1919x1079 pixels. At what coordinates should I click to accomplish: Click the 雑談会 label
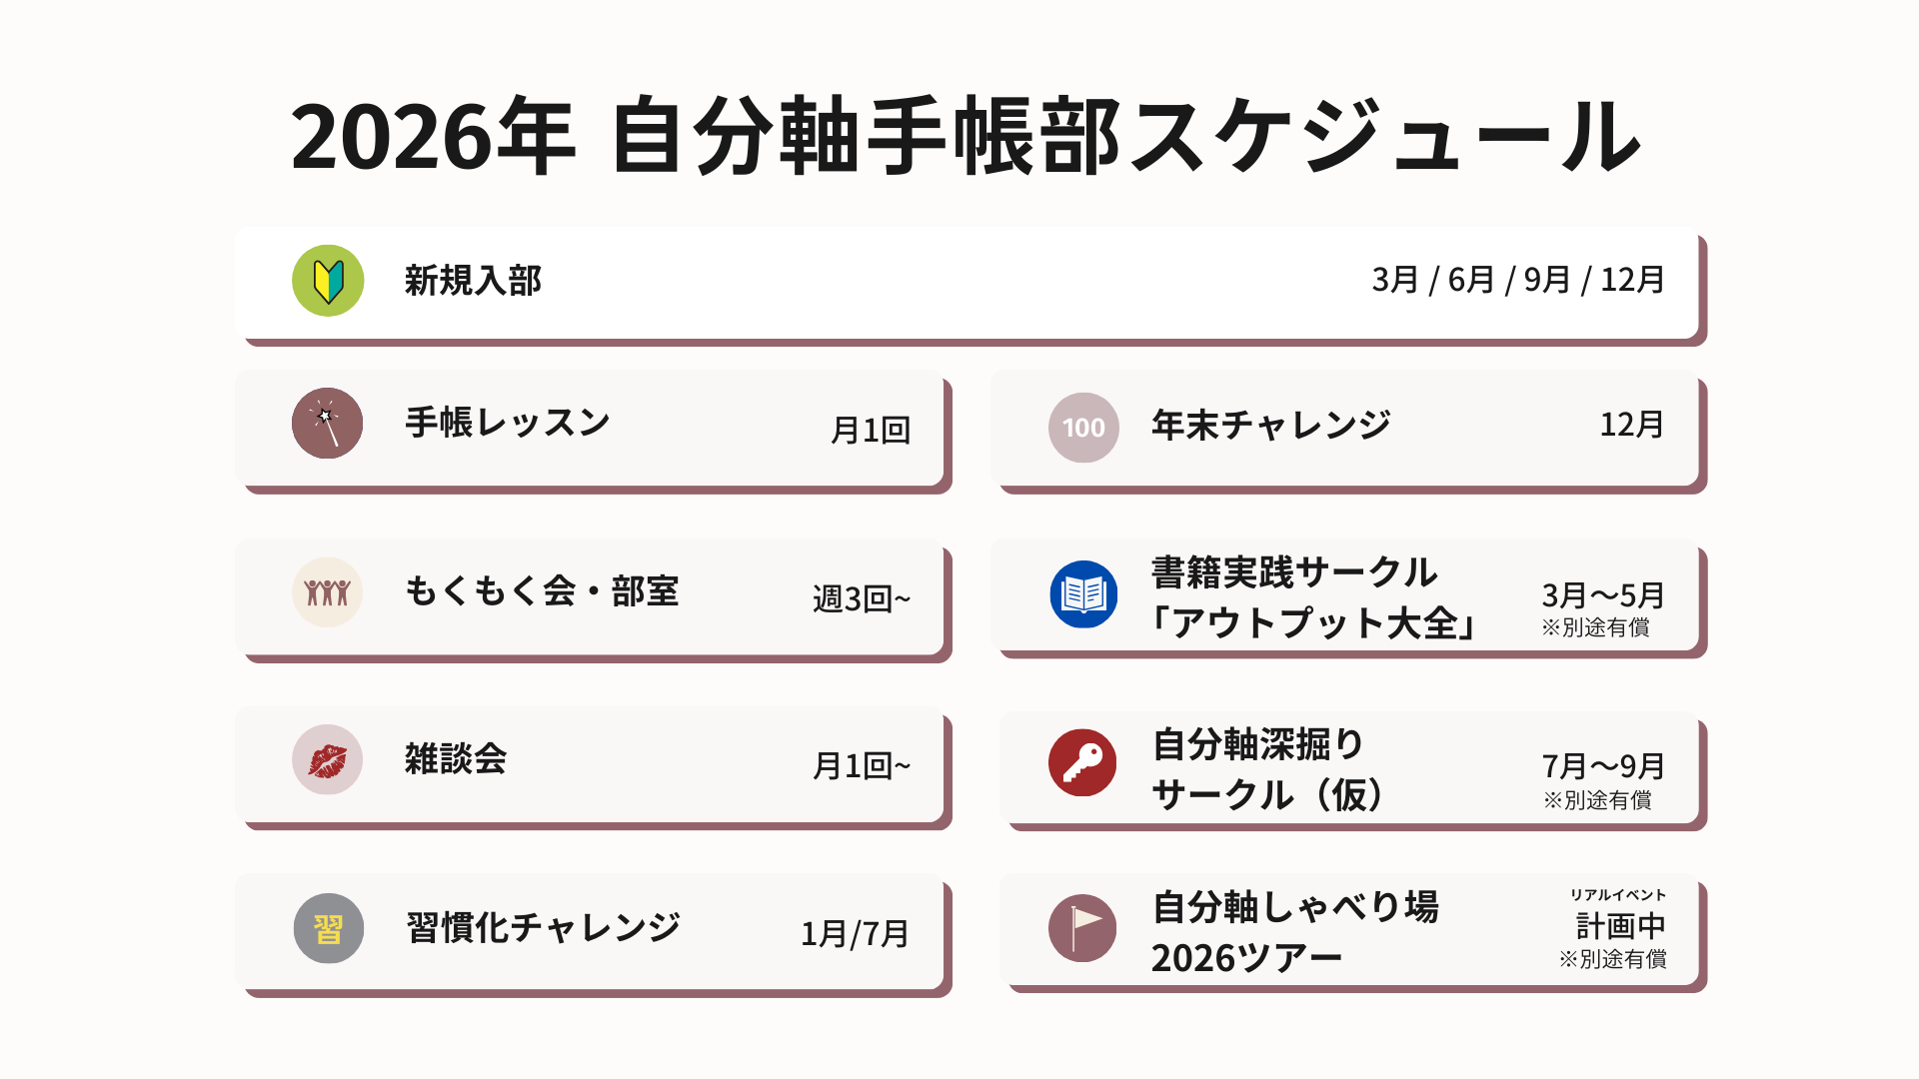point(456,759)
